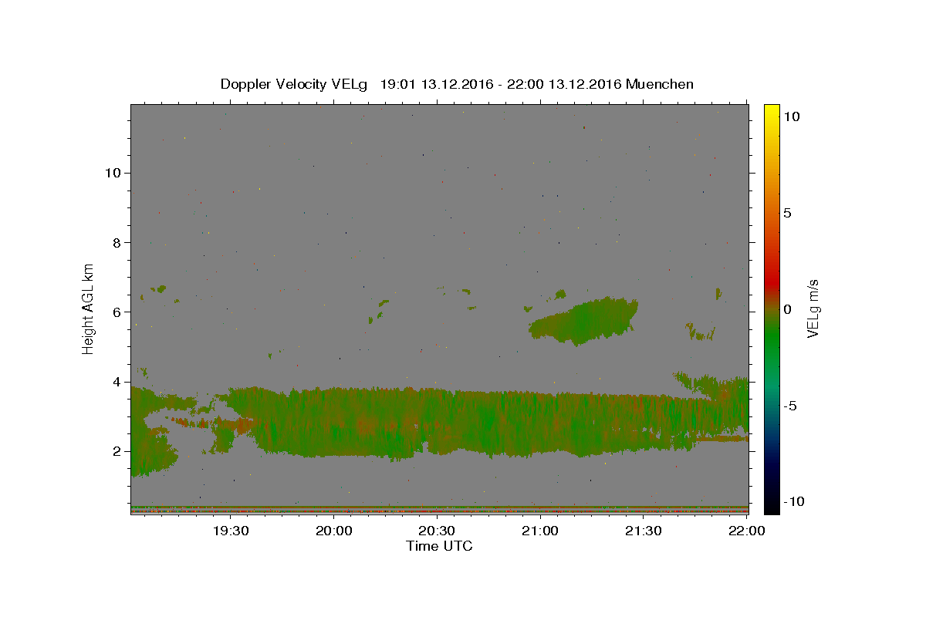Click the 20:00 time axis label
926x617 pixels.
(x=334, y=531)
